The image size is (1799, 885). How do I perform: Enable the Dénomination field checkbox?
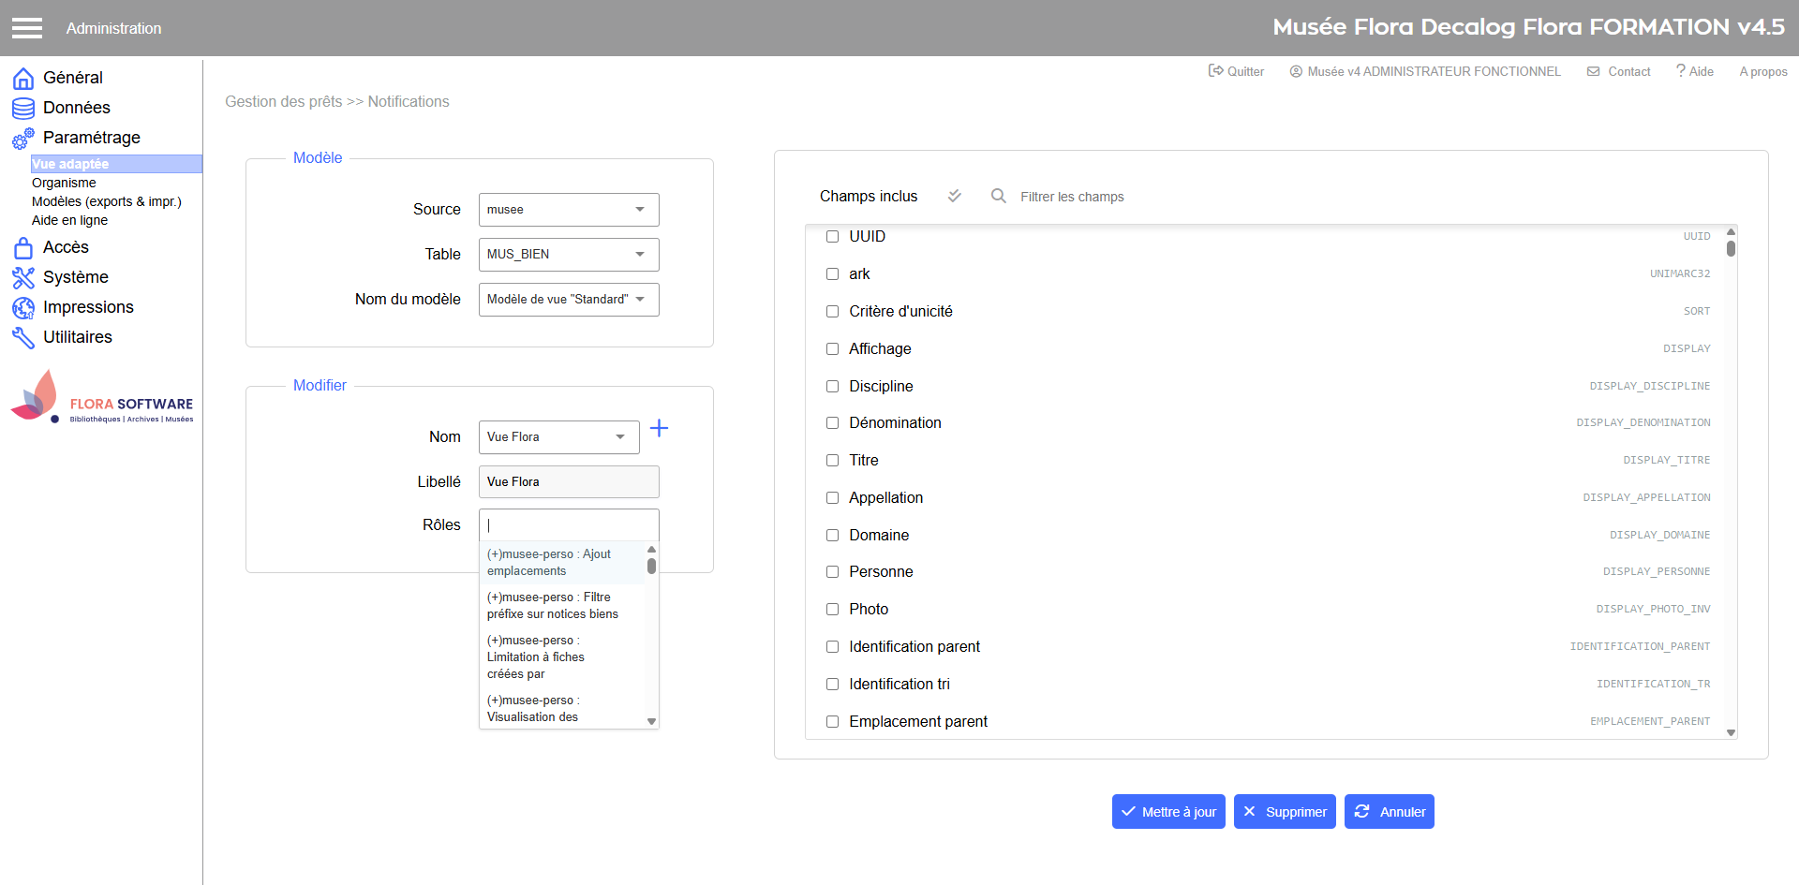(832, 423)
